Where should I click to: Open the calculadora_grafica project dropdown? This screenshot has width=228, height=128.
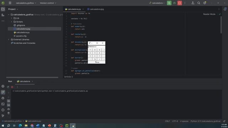pos(26,3)
